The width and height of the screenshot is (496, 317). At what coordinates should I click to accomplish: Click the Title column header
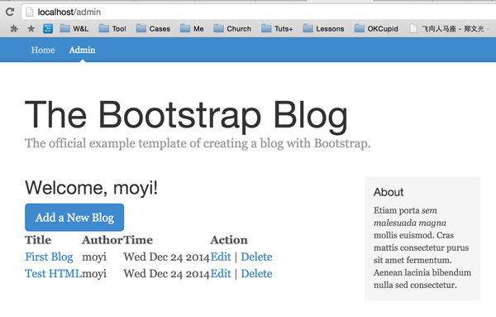pyautogui.click(x=38, y=240)
